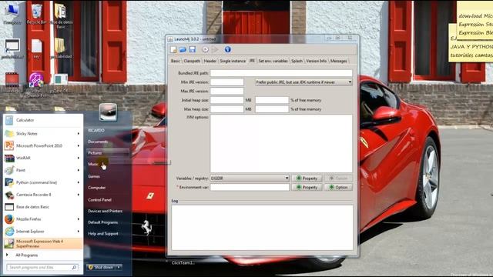Click the Calculator icon in Start menu
The image size is (493, 277).
[9, 120]
